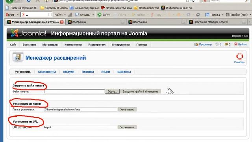The image size is (252, 142).
Task: Open the Инструменты menu
Action: pos(121,45)
